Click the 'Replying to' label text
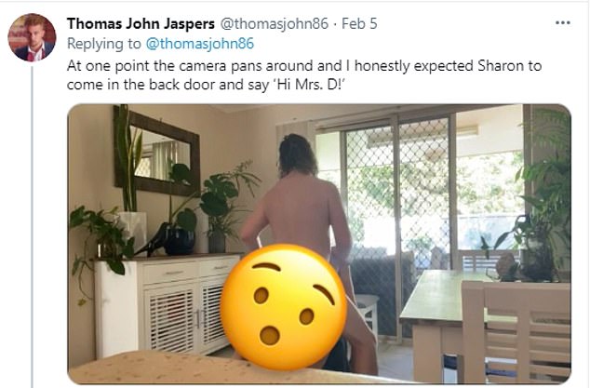Viewport: 590px width, 388px height. 104,44
